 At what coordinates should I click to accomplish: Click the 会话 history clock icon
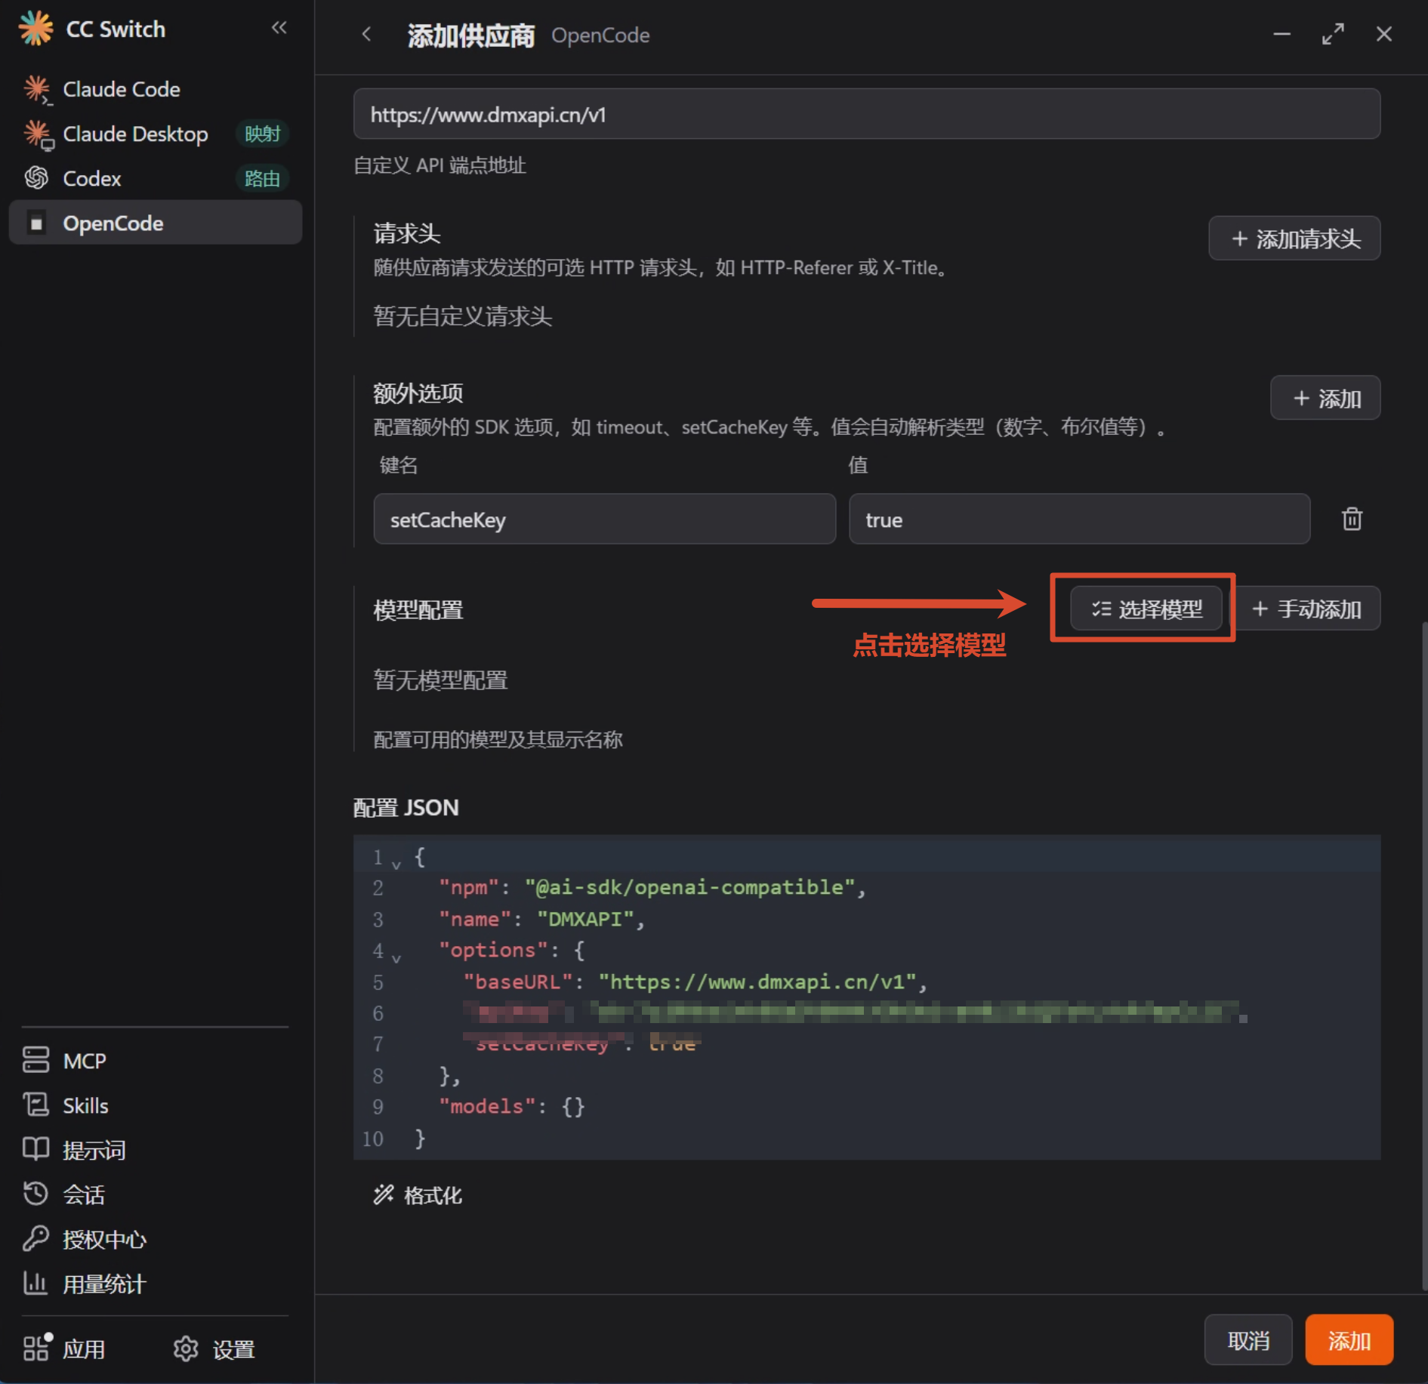pyautogui.click(x=35, y=1193)
